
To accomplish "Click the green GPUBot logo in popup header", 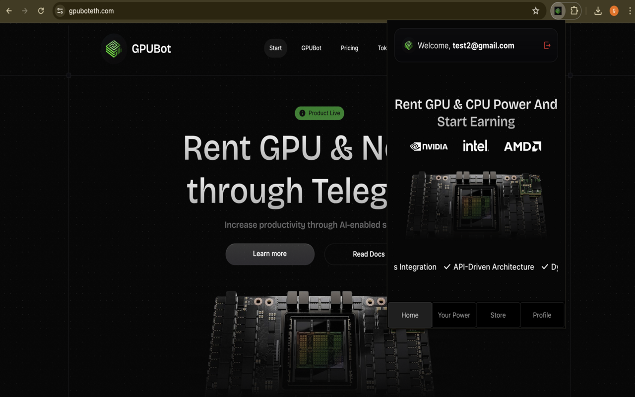I will pyautogui.click(x=408, y=45).
